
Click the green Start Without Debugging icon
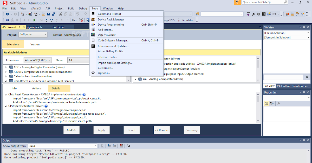[x=34, y=20]
